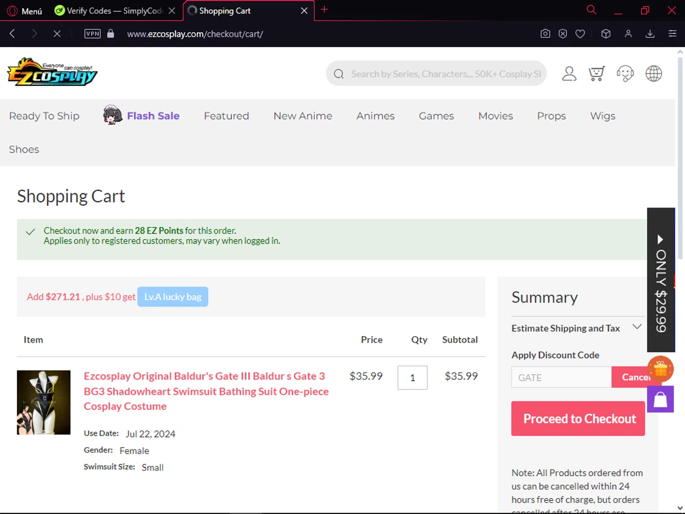Go forward to next page

tap(34, 33)
